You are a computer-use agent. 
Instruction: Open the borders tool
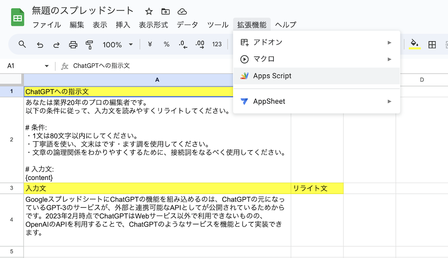432,44
